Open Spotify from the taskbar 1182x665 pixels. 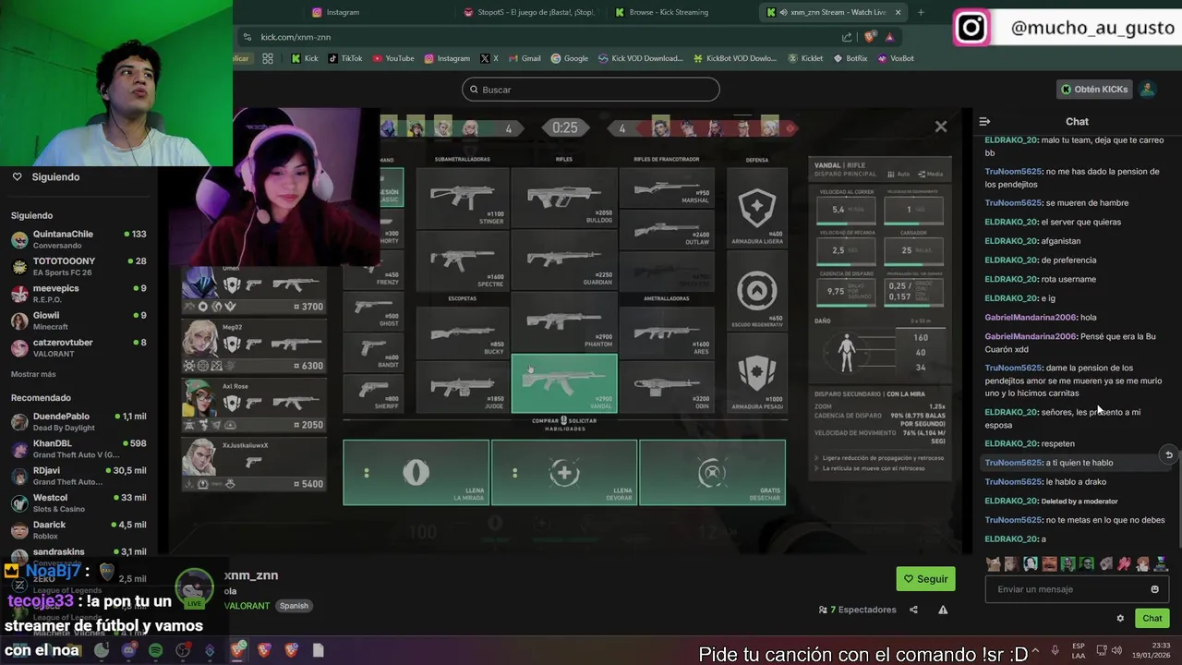click(155, 650)
